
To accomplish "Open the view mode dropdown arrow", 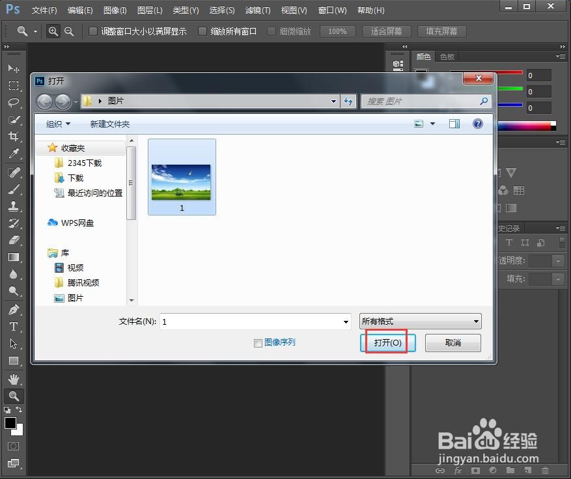I will (432, 124).
